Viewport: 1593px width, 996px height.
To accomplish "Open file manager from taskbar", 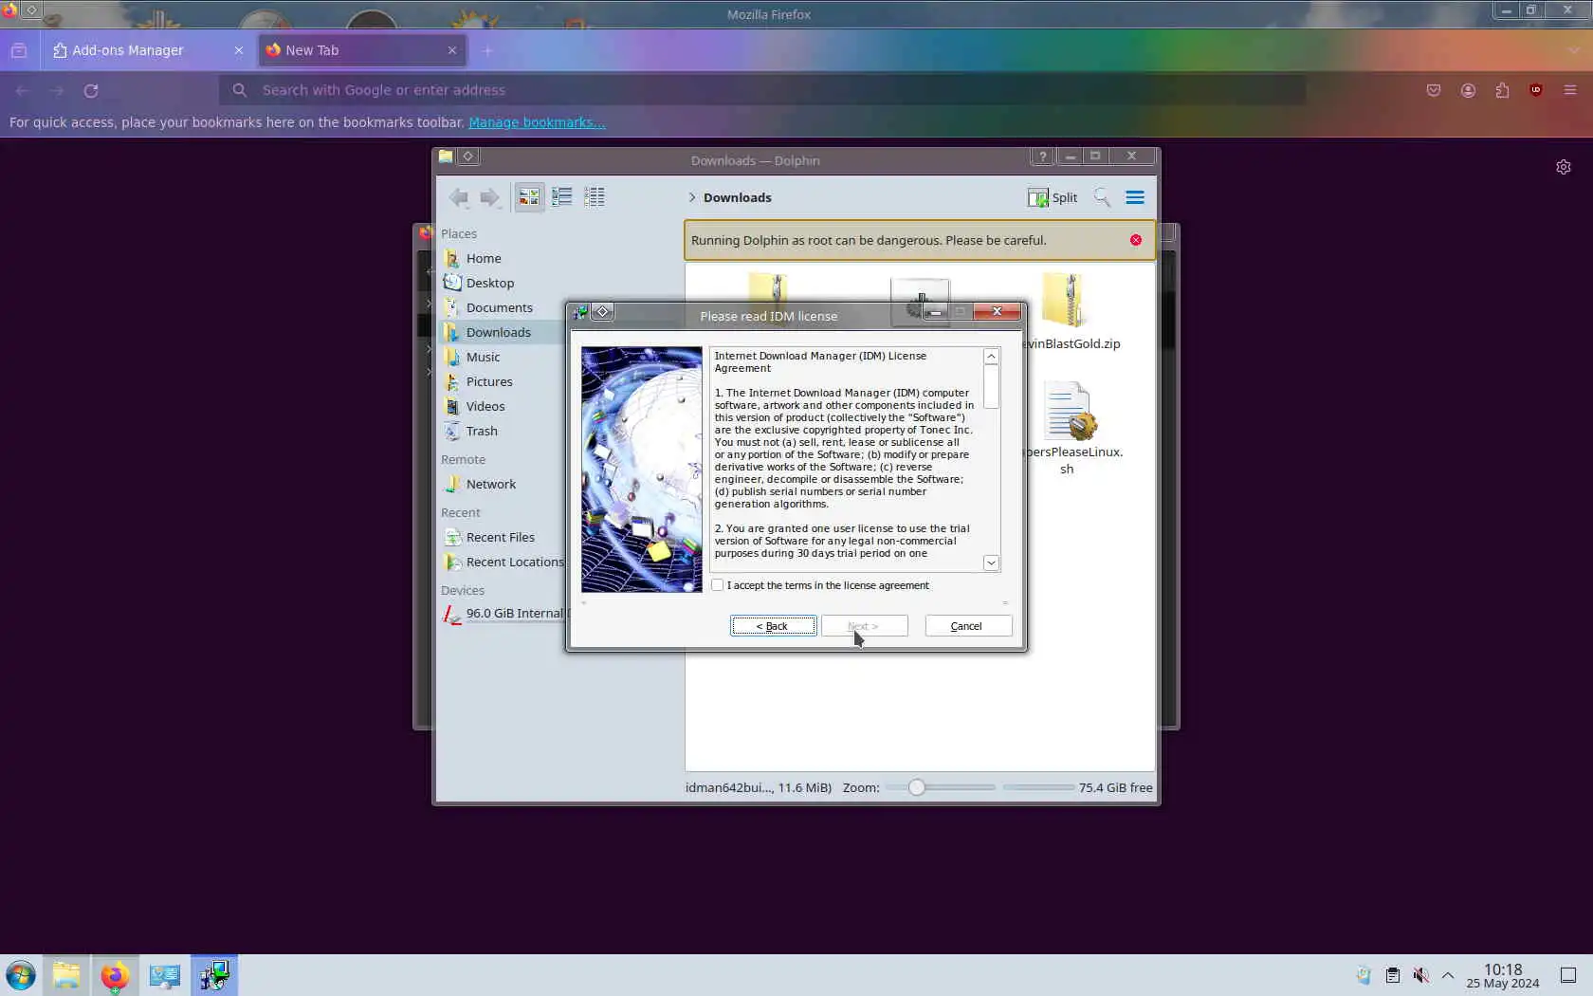I will [66, 975].
